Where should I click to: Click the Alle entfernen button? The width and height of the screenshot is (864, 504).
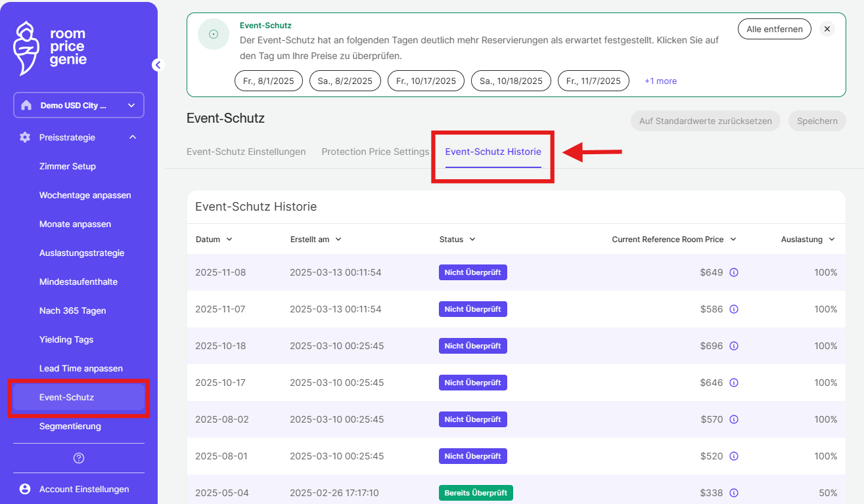pyautogui.click(x=774, y=29)
